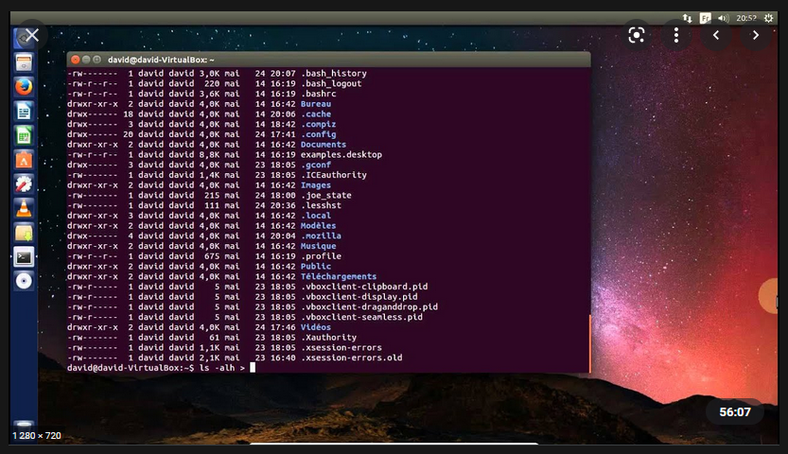The image size is (788, 454).
Task: Close the image viewer with the X
Action: pyautogui.click(x=31, y=35)
